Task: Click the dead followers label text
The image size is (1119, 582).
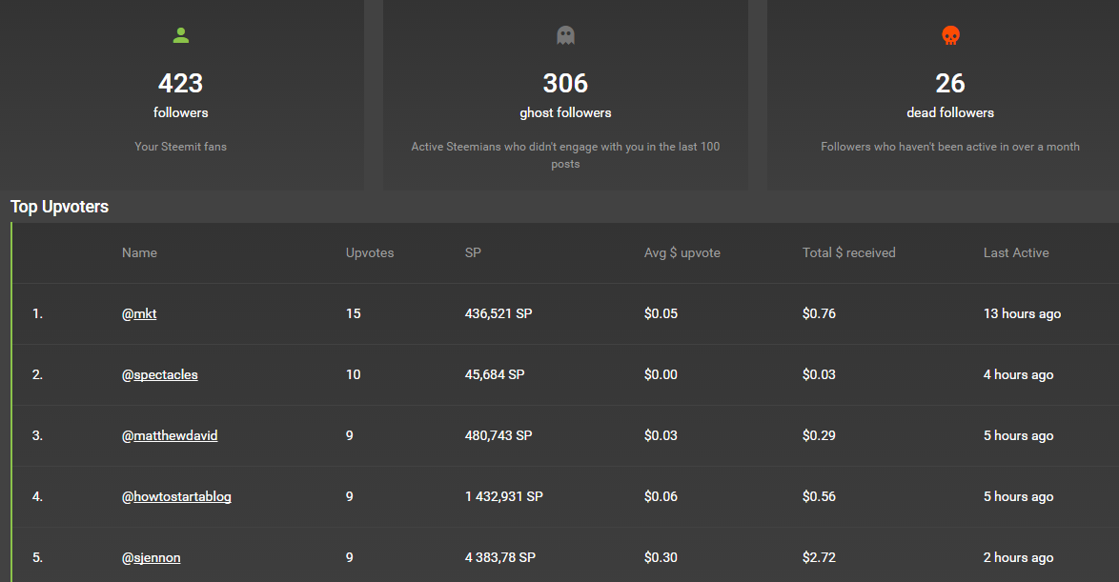Action: pos(950,112)
